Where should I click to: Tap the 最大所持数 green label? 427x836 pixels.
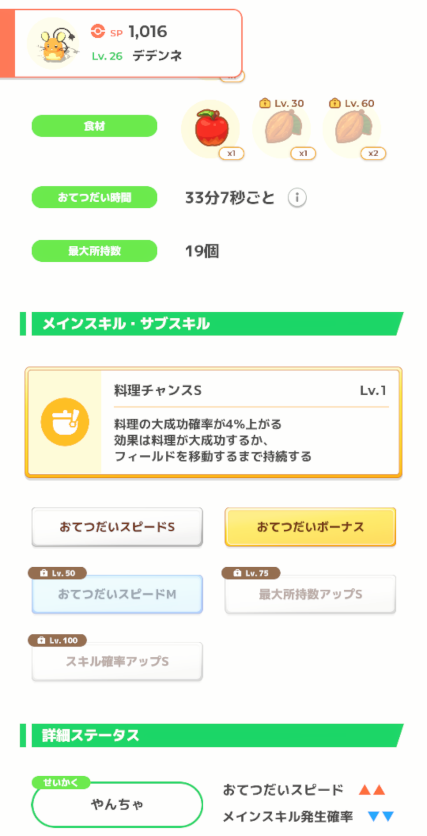point(94,251)
